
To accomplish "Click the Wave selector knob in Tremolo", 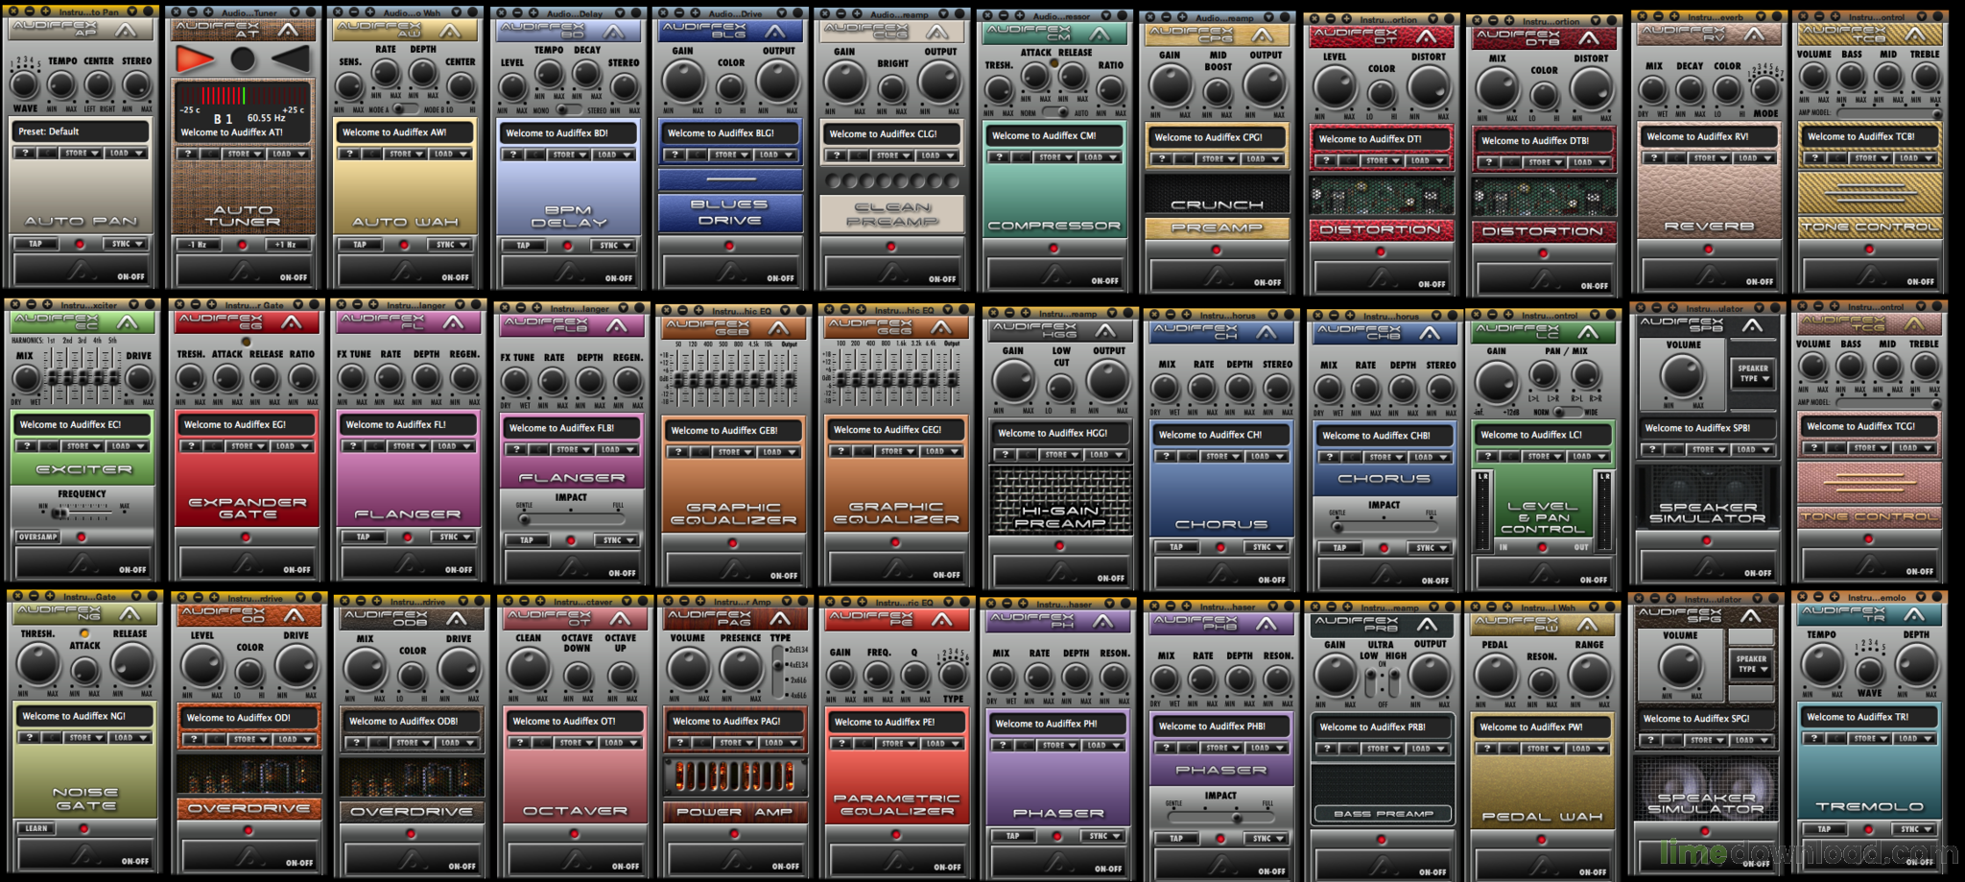I will [x=1869, y=671].
